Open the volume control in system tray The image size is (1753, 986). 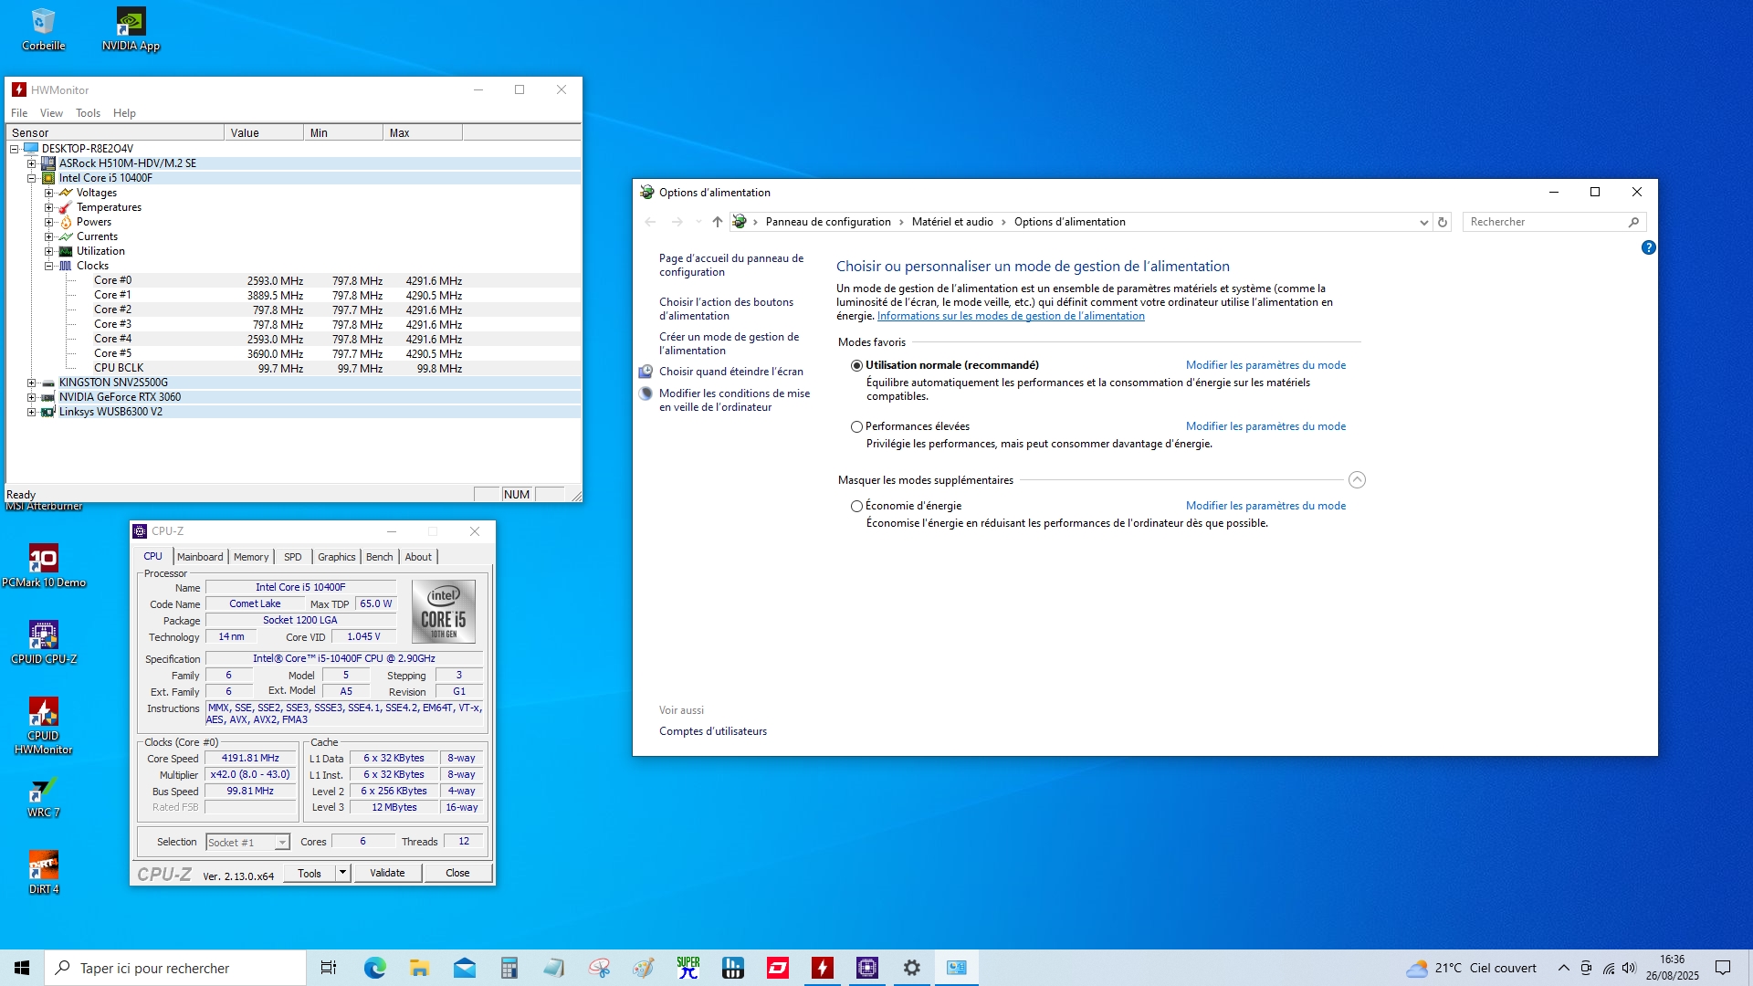click(x=1629, y=968)
